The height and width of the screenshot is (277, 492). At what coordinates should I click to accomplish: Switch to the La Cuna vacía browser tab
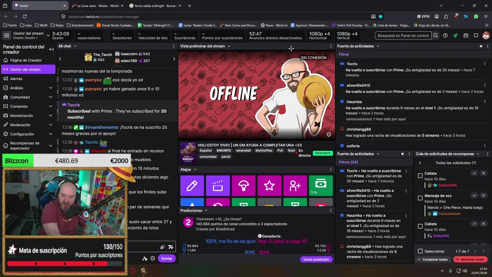click(x=97, y=6)
